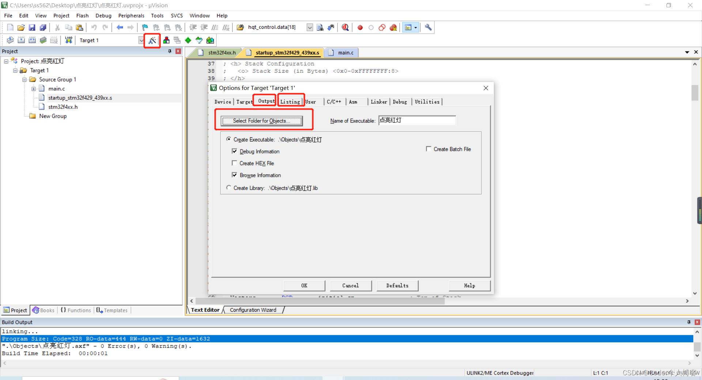Open the Flash menu
The image size is (702, 380).
coord(82,16)
